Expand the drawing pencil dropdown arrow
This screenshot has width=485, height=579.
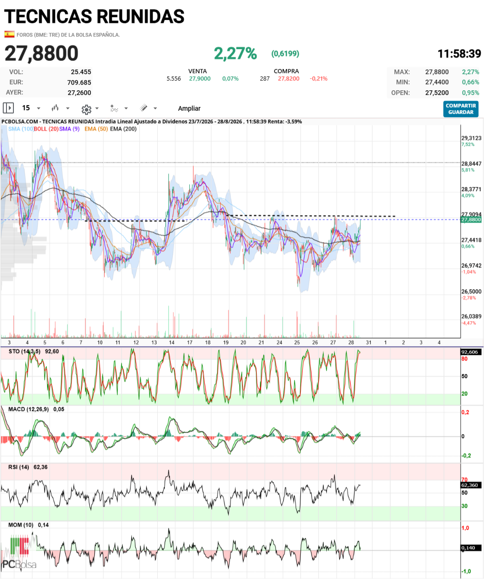[155, 108]
